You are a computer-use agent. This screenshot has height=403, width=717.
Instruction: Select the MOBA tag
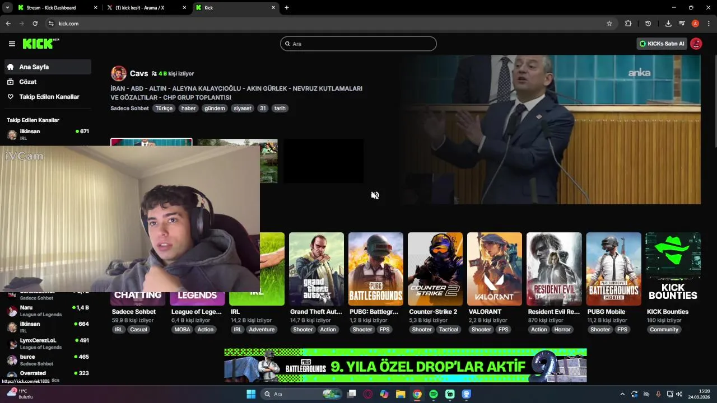click(x=183, y=330)
